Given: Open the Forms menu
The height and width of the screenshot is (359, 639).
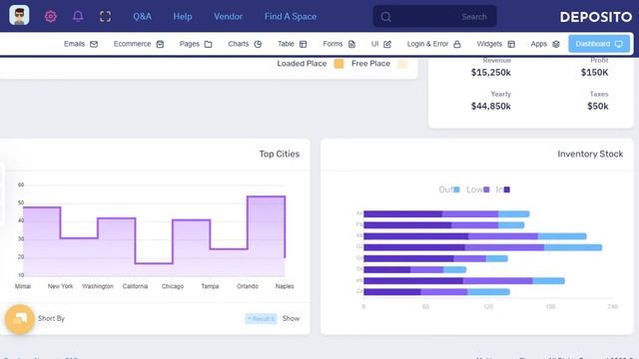Looking at the screenshot, I should click(339, 44).
